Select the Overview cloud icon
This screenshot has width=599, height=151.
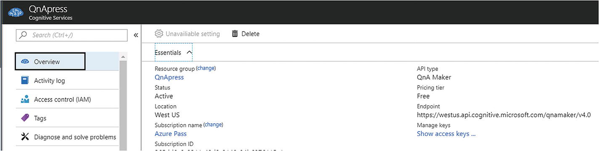pyautogui.click(x=25, y=62)
